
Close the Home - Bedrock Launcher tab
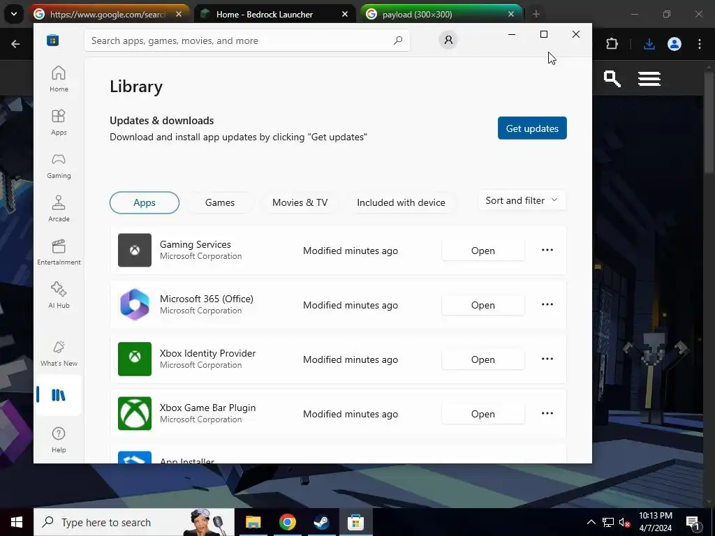pyautogui.click(x=345, y=14)
